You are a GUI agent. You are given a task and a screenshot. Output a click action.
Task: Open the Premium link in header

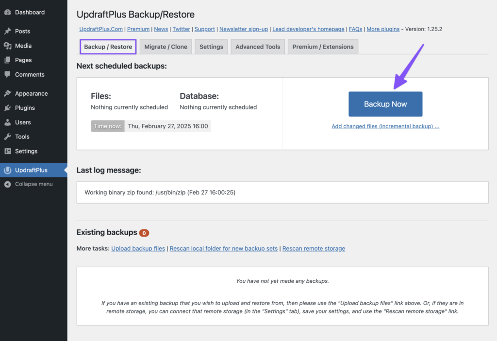(x=138, y=29)
